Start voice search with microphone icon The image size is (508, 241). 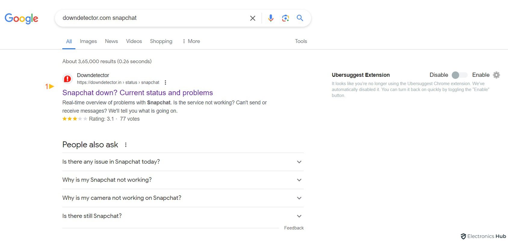pyautogui.click(x=271, y=18)
